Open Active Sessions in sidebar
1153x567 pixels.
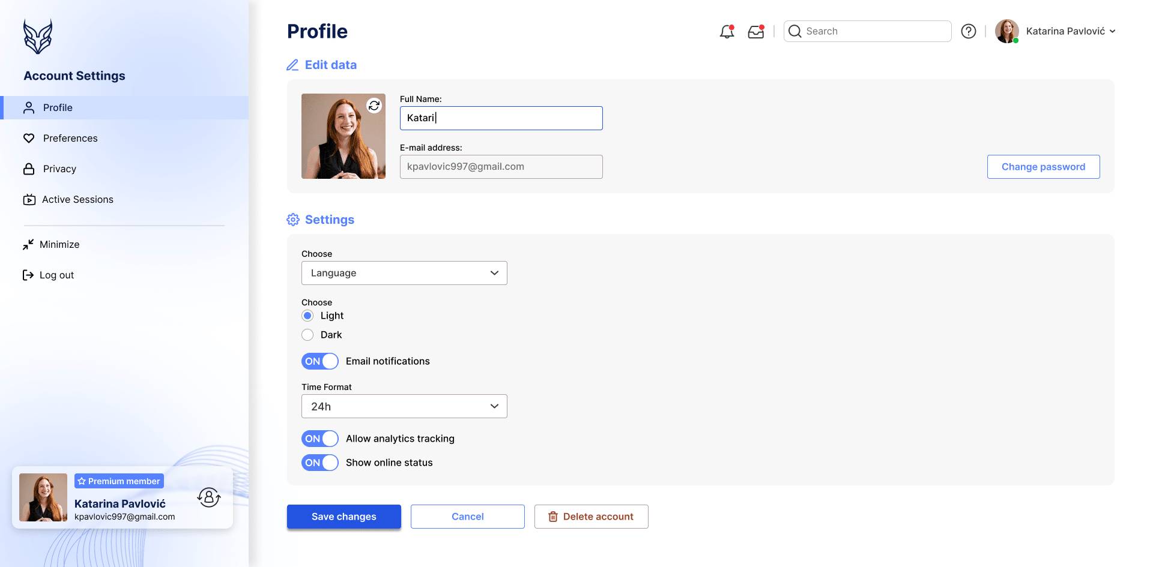[x=77, y=199]
